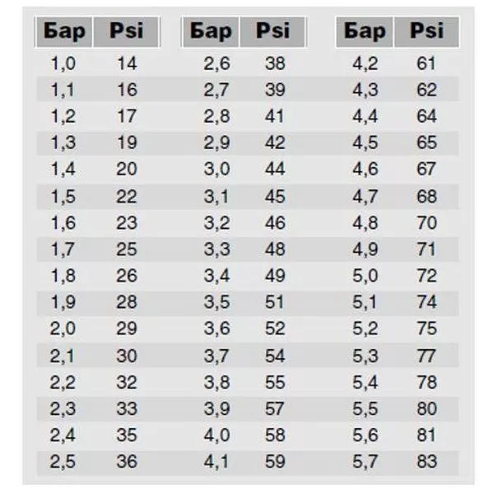Select the 72 psi cell

tap(426, 276)
